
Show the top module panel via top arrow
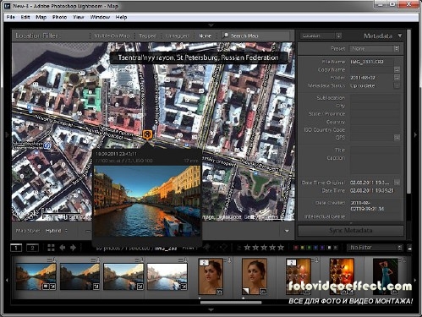pyautogui.click(x=211, y=25)
